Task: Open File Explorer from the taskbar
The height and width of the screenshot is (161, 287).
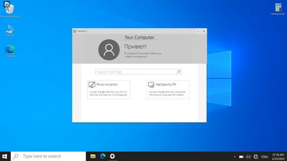Action: click(x=93, y=156)
